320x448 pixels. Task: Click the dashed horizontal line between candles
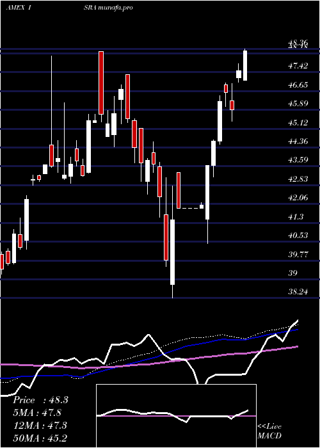[190, 208]
